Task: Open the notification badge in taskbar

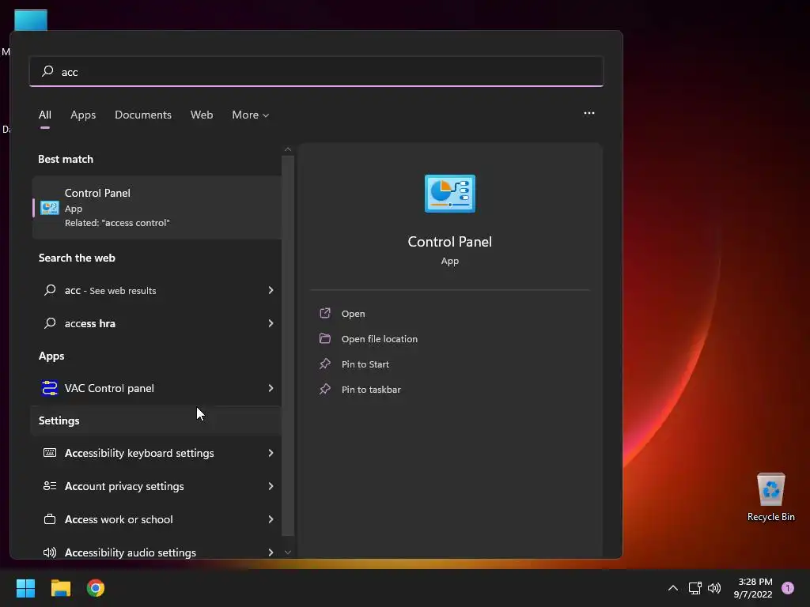Action: (x=787, y=588)
